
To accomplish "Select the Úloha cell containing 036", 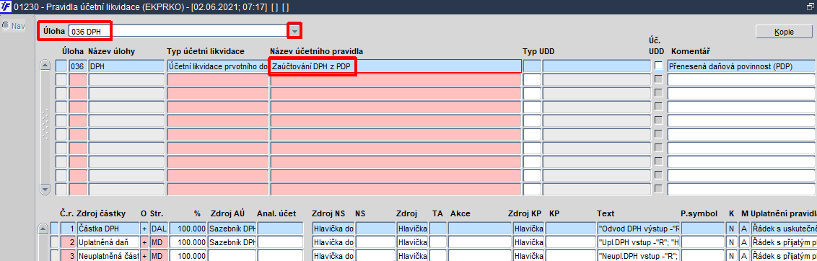I will coord(78,66).
